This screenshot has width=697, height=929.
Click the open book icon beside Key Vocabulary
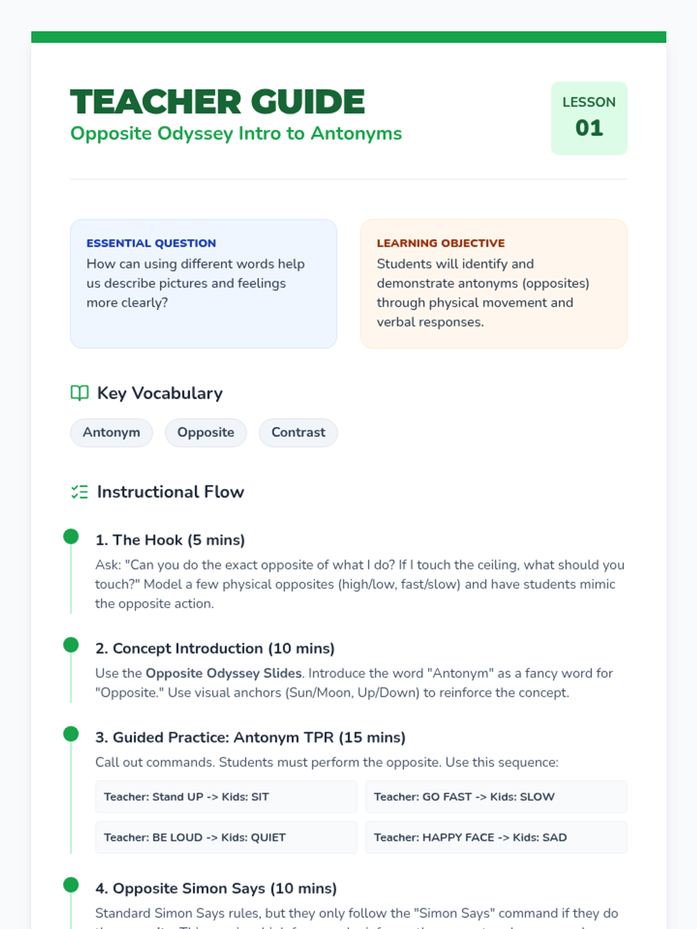[79, 393]
